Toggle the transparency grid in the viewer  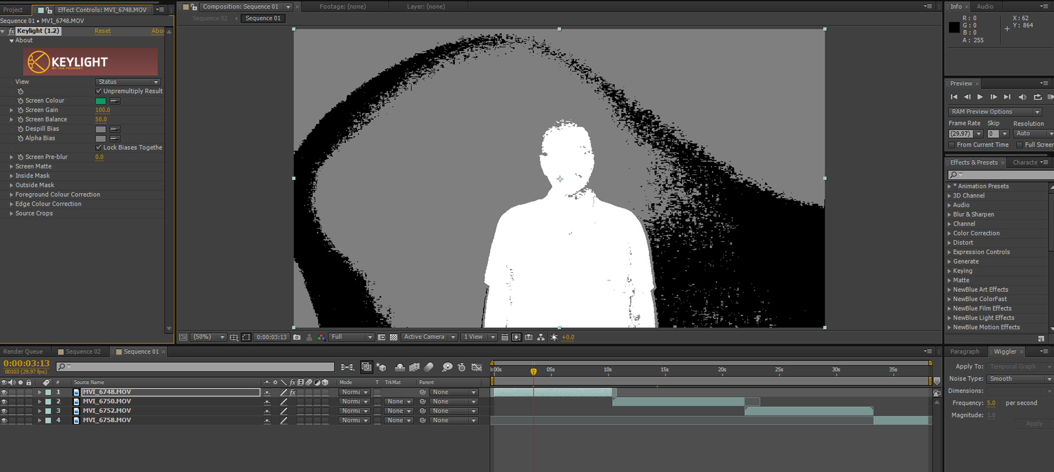[394, 337]
